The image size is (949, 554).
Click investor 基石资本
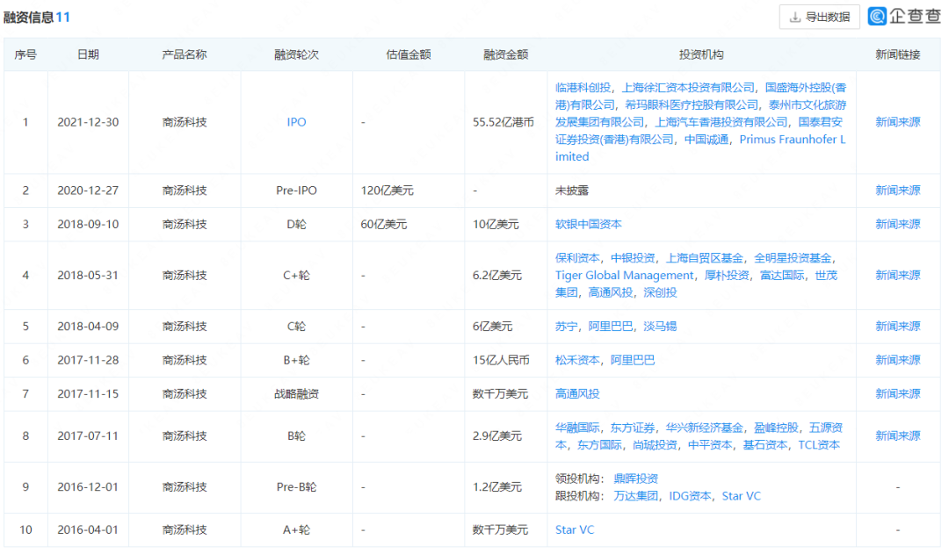point(765,445)
